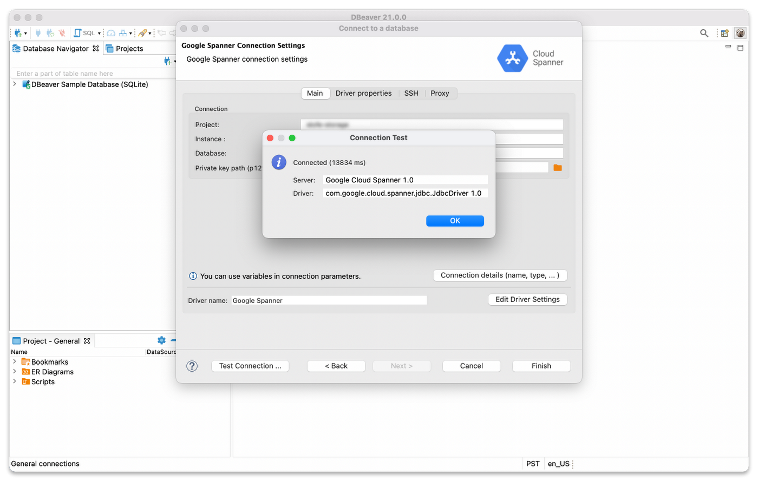Screen dimensions: 758x481
Task: Click the orange folder browse icon for key path
Action: pos(558,168)
